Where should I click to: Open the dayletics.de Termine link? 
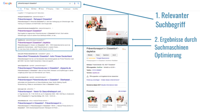(96, 73)
